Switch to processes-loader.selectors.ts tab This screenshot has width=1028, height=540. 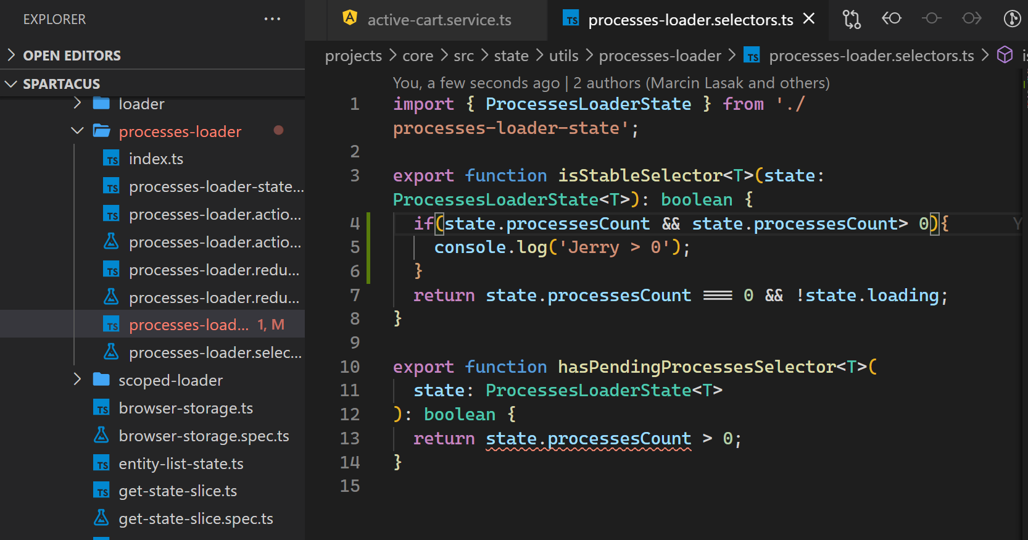click(690, 20)
